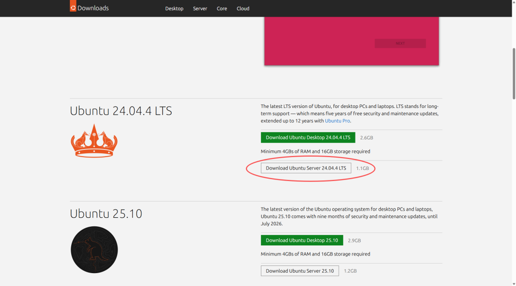Click the dark circular Ubuntu 25.10 mascot image
Viewport: 516px width, 286px height.
point(94,250)
